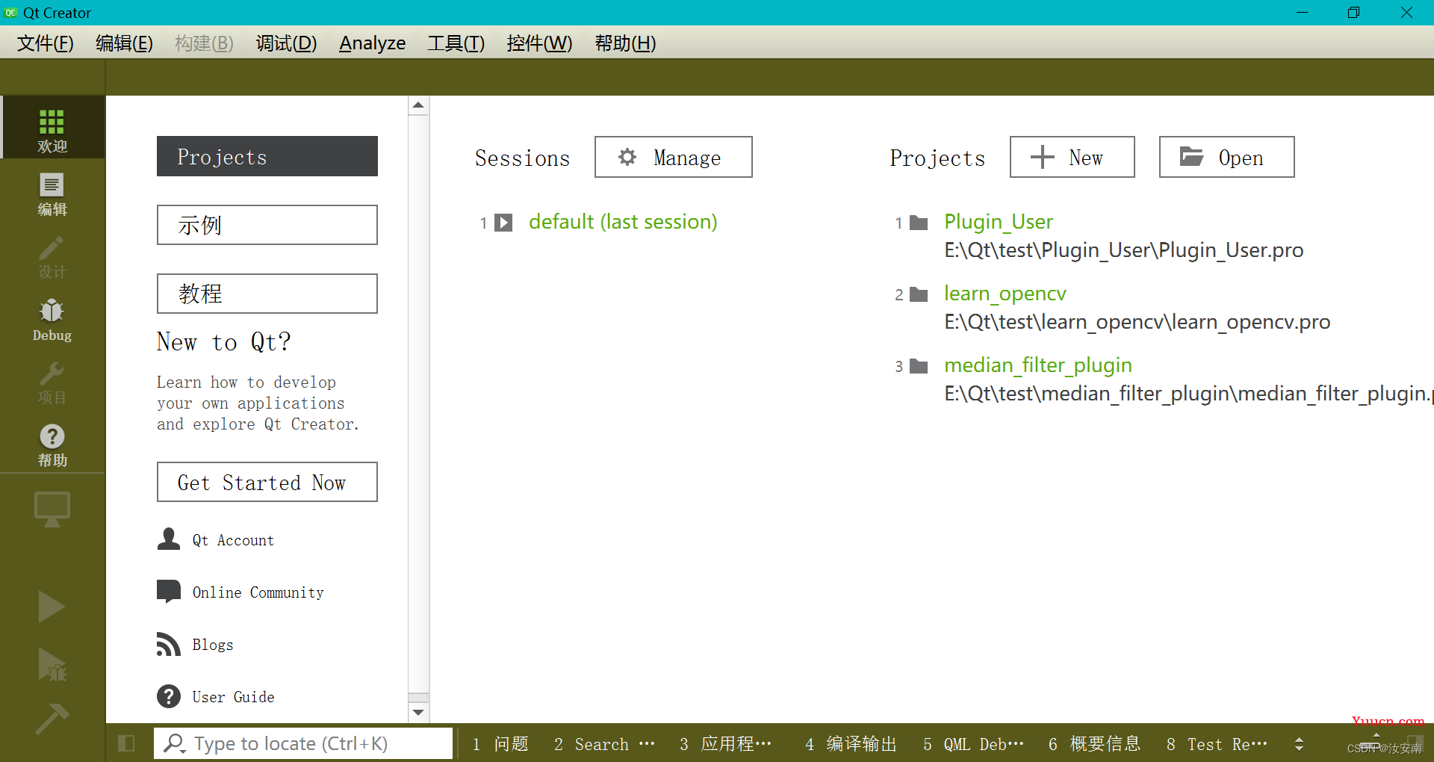1434x762 pixels.
Task: Click the Blogs RSS feed icon
Action: (x=169, y=644)
